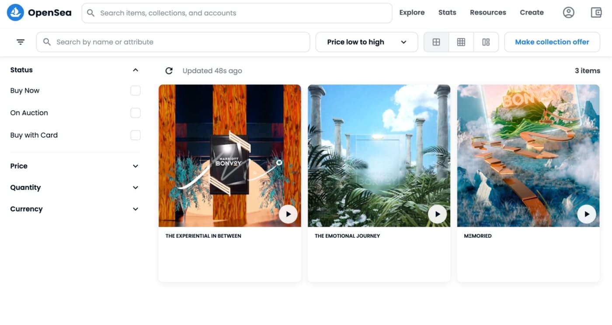Click Make collection offer button

click(552, 42)
